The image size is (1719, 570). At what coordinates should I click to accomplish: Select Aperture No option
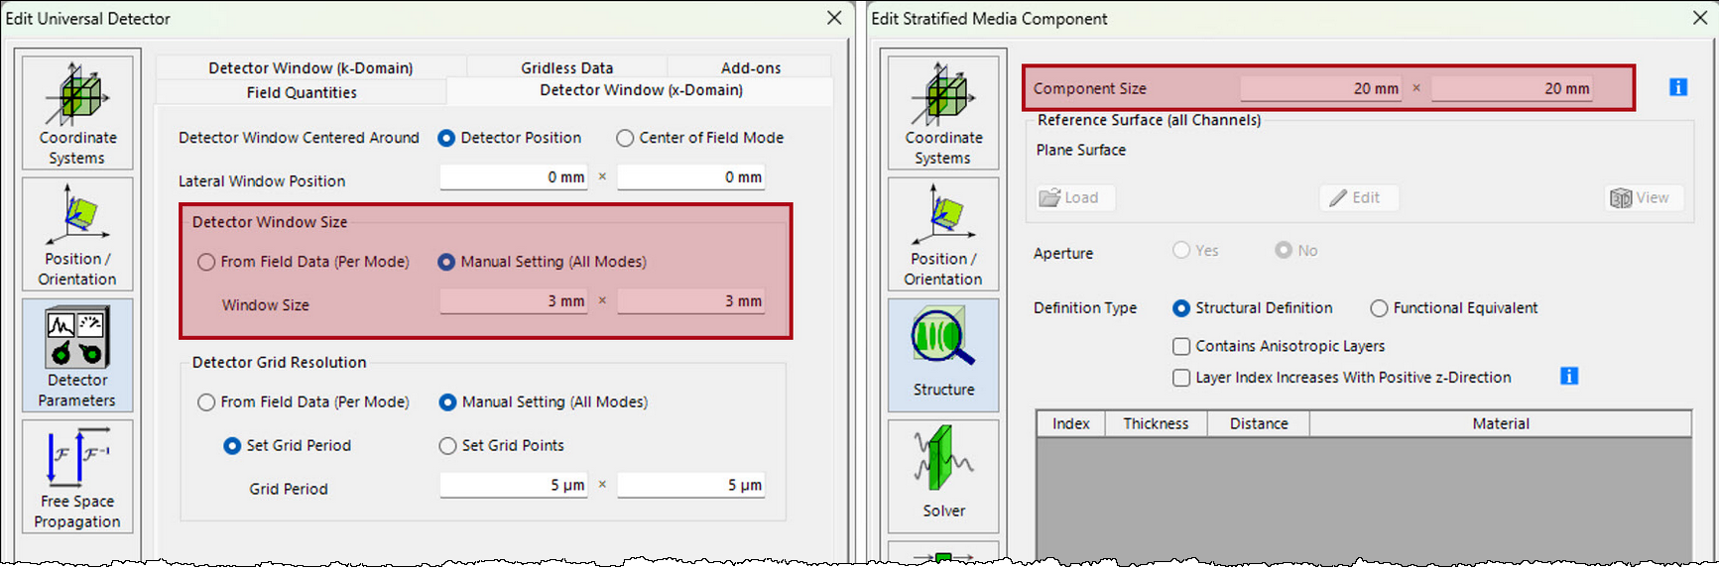coord(1296,250)
